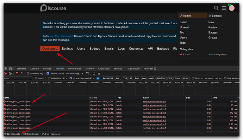Viewport: 243px width, 140px height.
Task: Select the WS filter
Action: 170,78
